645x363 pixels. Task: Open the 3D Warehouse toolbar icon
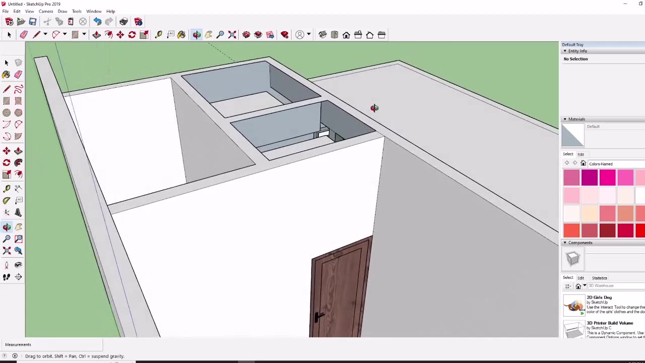click(x=246, y=35)
